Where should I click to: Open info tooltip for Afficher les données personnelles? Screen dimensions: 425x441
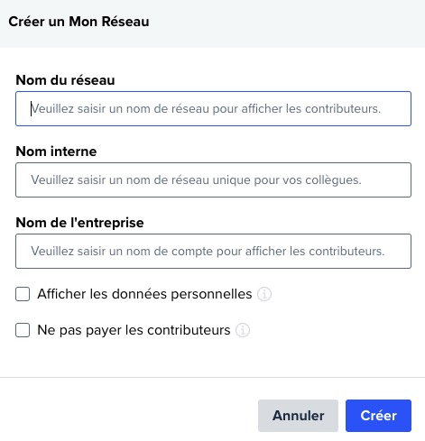264,294
